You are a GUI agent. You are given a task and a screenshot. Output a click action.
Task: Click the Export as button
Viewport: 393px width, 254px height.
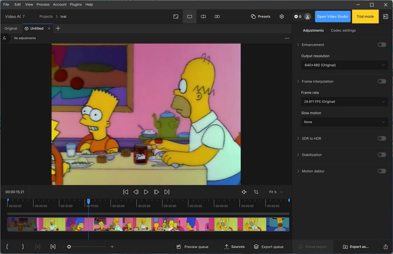click(x=356, y=247)
